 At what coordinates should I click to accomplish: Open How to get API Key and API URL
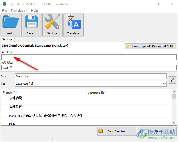coord(150,46)
